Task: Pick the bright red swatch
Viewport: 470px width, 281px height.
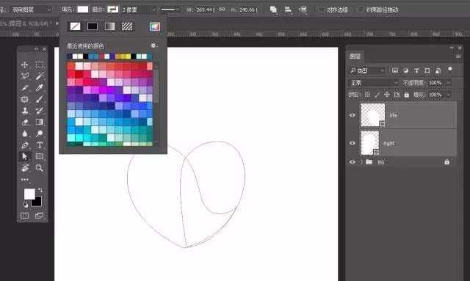Action: click(x=79, y=73)
